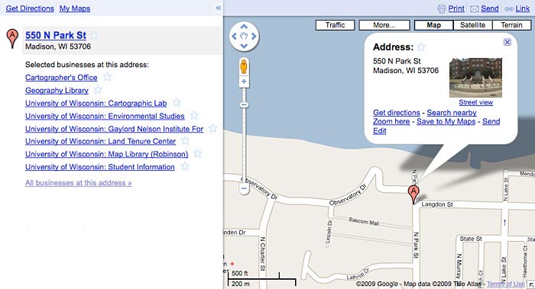The width and height of the screenshot is (535, 289).
Task: Click the zoom slider handle
Action: [244, 104]
